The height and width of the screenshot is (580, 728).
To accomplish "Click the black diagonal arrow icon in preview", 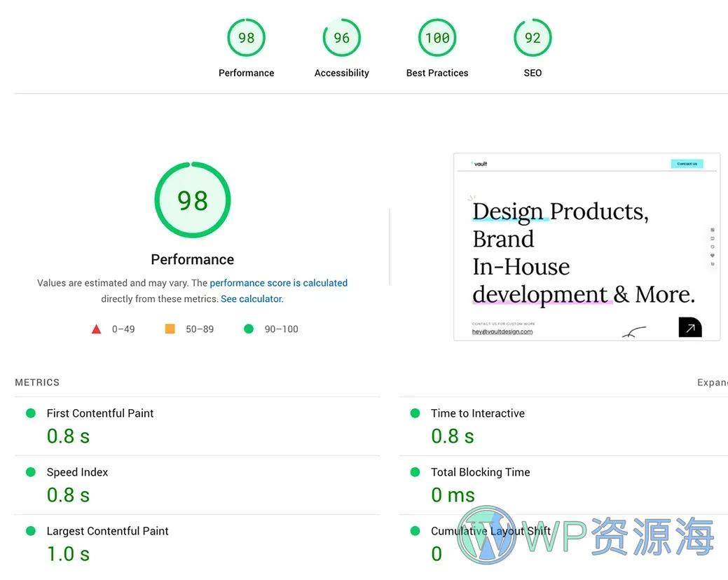I will (x=689, y=326).
